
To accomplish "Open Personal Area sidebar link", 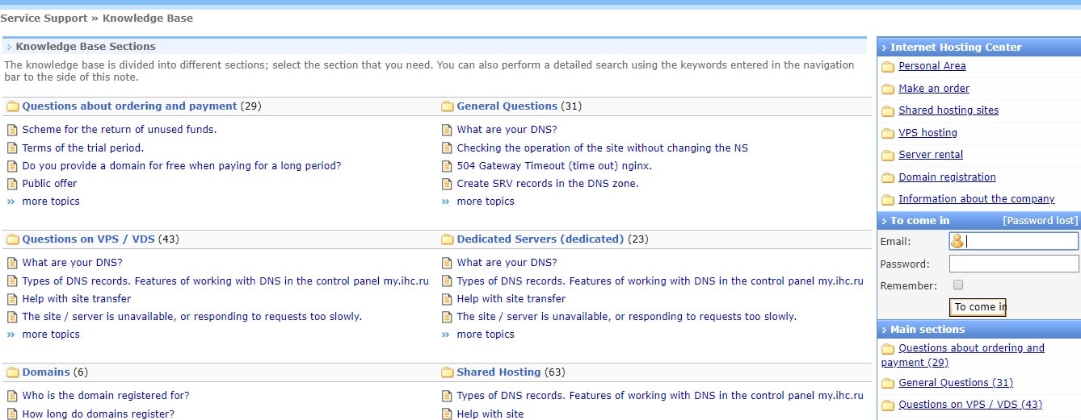I will tap(932, 66).
